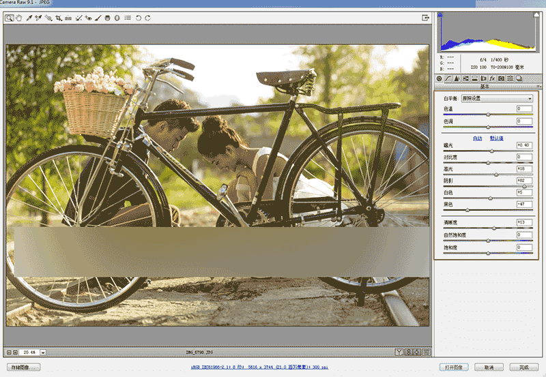Click the 打开图像 (Open Image) button
The width and height of the screenshot is (546, 377).
click(454, 367)
